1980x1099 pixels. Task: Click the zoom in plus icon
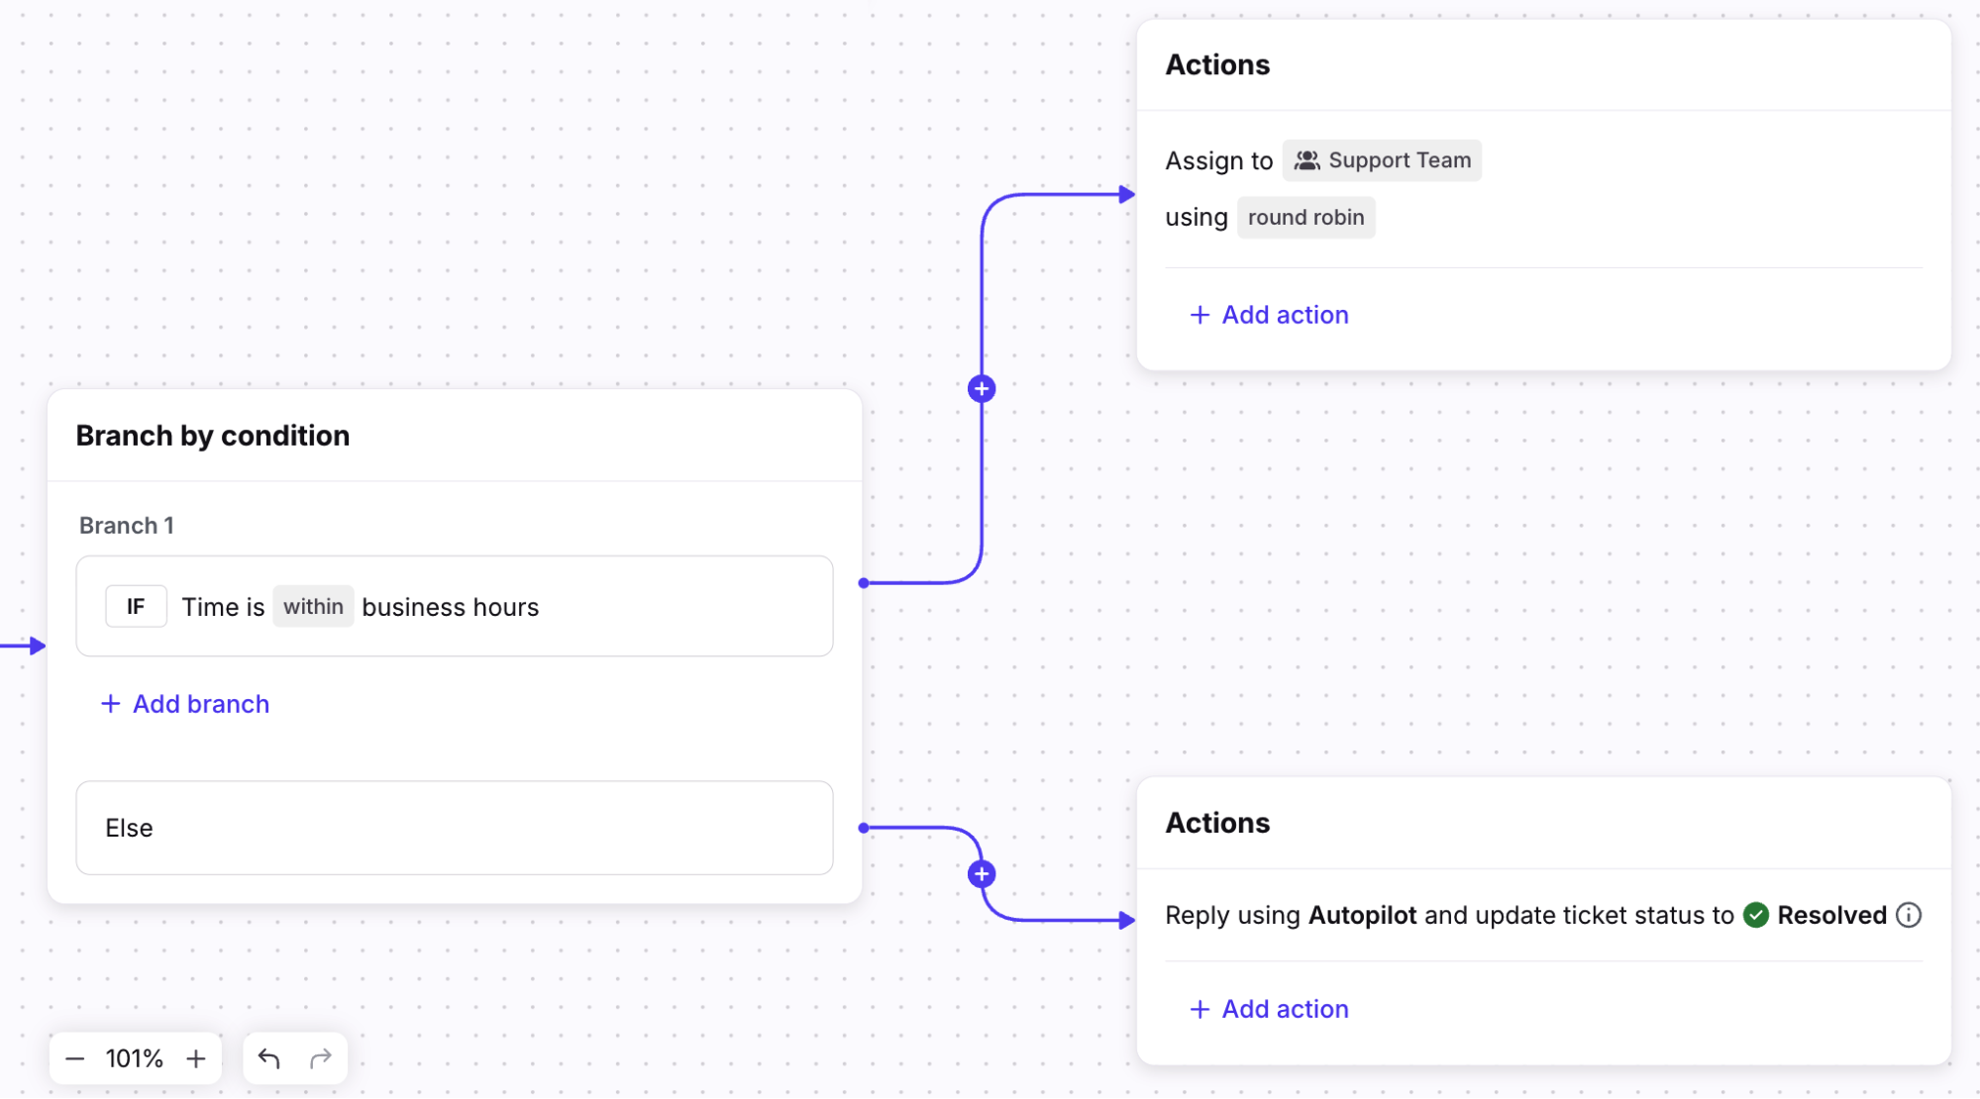[196, 1058]
